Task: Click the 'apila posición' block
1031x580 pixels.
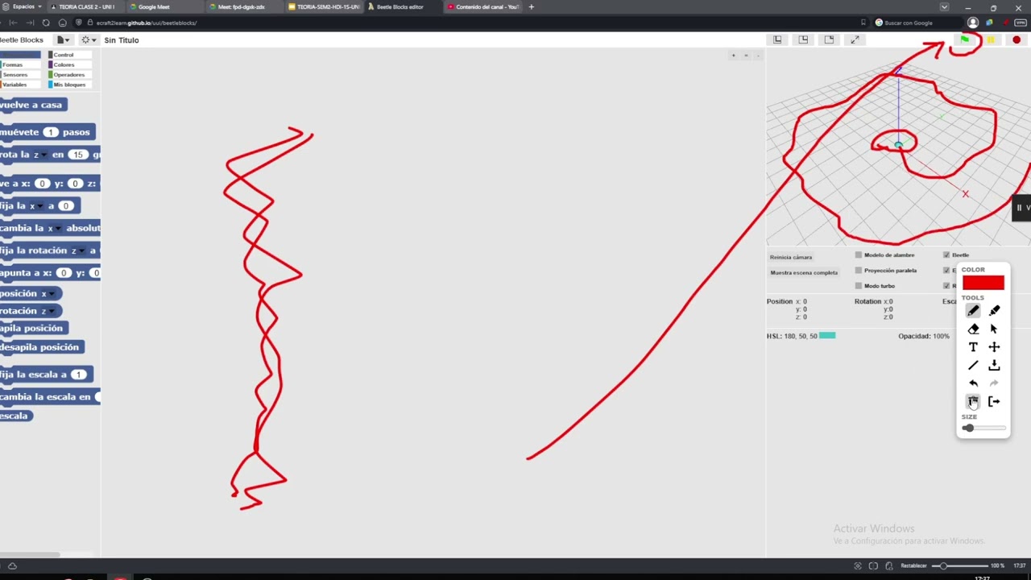Action: pyautogui.click(x=33, y=328)
